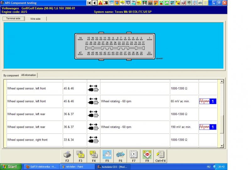
Task: Open the F6 blue car view button
Action: (x=120, y=156)
